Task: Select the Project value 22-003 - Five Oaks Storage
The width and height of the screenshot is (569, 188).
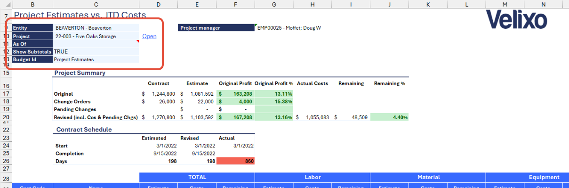Action: 96,36
